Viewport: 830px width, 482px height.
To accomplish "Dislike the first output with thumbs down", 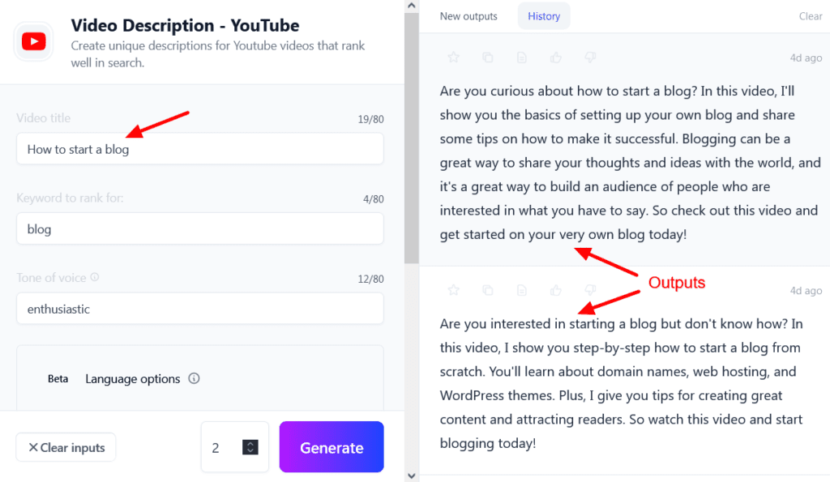I will pyautogui.click(x=590, y=58).
